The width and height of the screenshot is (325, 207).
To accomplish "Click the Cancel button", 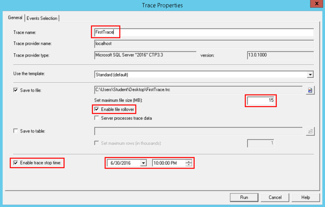I will (275, 197).
